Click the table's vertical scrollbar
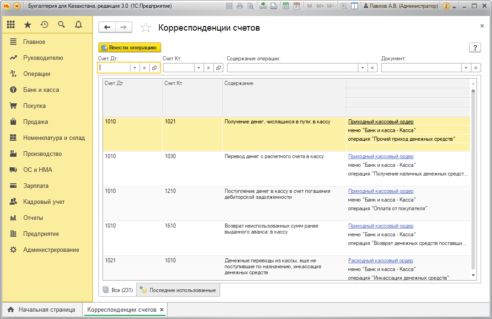 [473, 183]
